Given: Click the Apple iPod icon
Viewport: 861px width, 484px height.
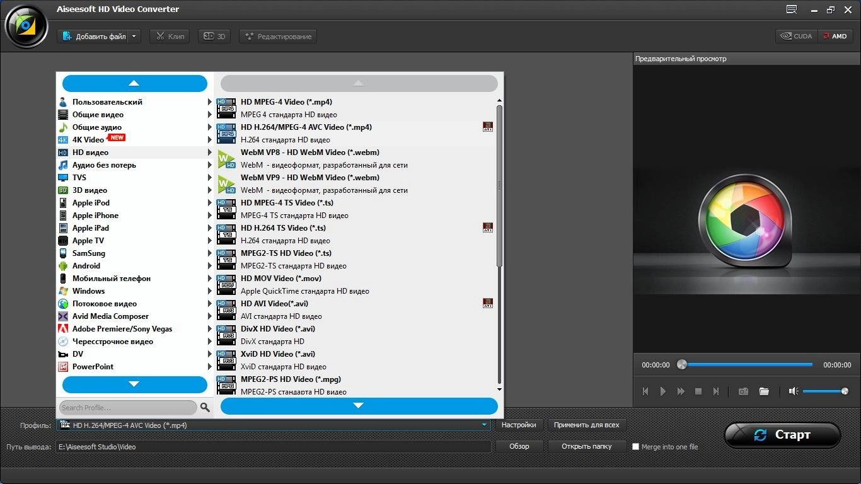Looking at the screenshot, I should pos(63,203).
